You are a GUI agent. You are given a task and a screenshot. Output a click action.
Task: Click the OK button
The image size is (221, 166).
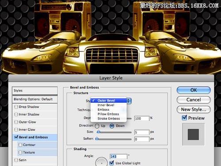coord(194,90)
